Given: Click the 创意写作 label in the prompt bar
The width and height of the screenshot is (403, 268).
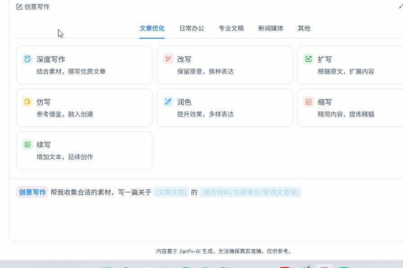Looking at the screenshot, I should tap(32, 192).
